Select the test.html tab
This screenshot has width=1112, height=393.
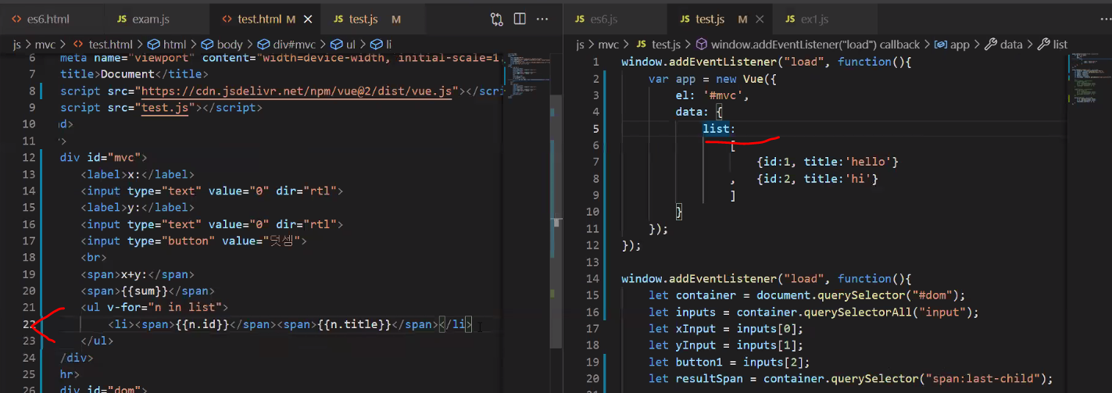coord(258,19)
